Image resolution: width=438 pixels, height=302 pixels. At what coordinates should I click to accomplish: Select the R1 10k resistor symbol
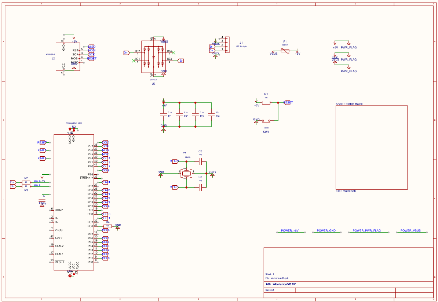pos(266,103)
